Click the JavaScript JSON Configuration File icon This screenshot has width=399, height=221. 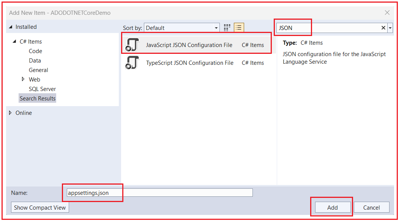click(132, 45)
